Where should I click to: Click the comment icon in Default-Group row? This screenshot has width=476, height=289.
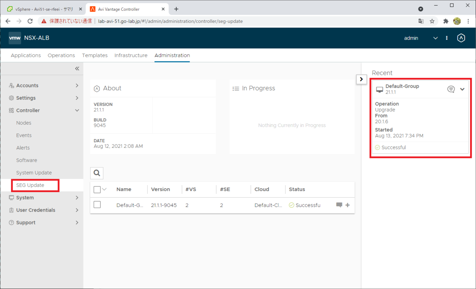[x=339, y=205]
